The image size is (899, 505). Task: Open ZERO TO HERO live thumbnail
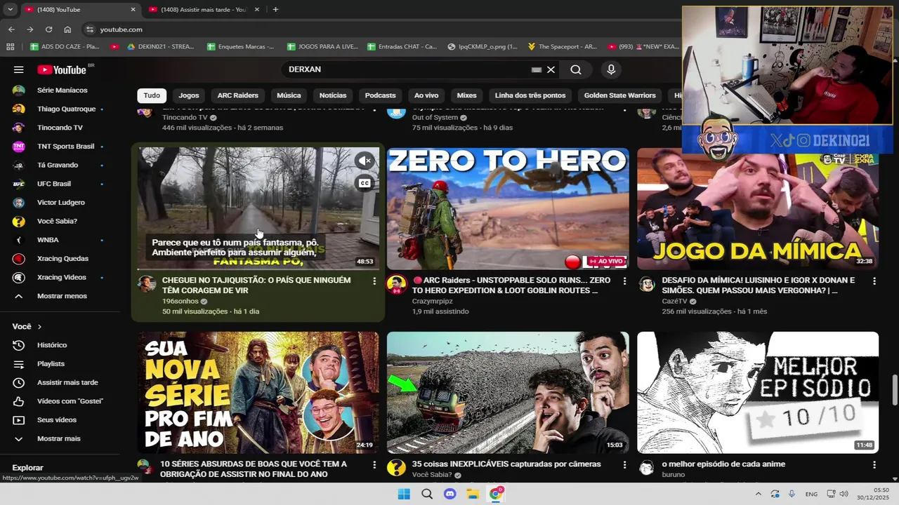pos(508,208)
